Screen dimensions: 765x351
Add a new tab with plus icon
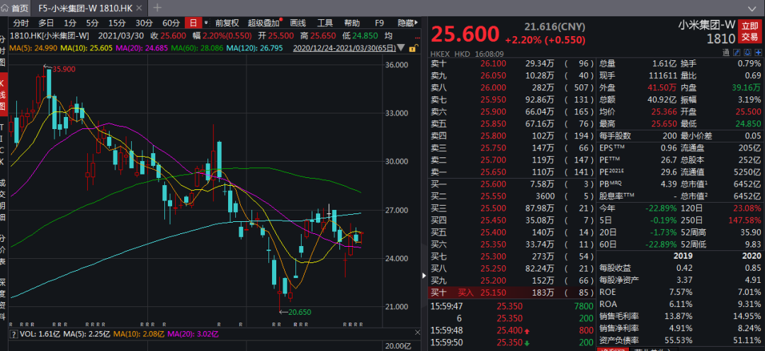click(x=157, y=8)
